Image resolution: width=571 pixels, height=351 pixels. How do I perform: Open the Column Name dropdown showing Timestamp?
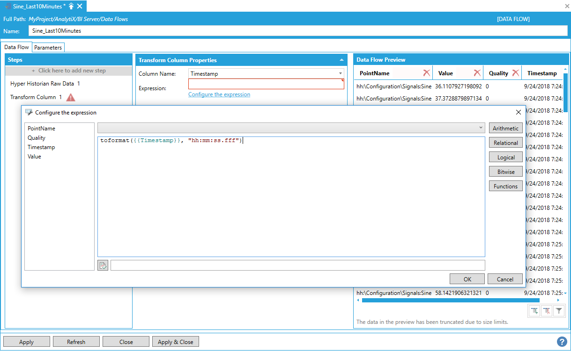340,73
